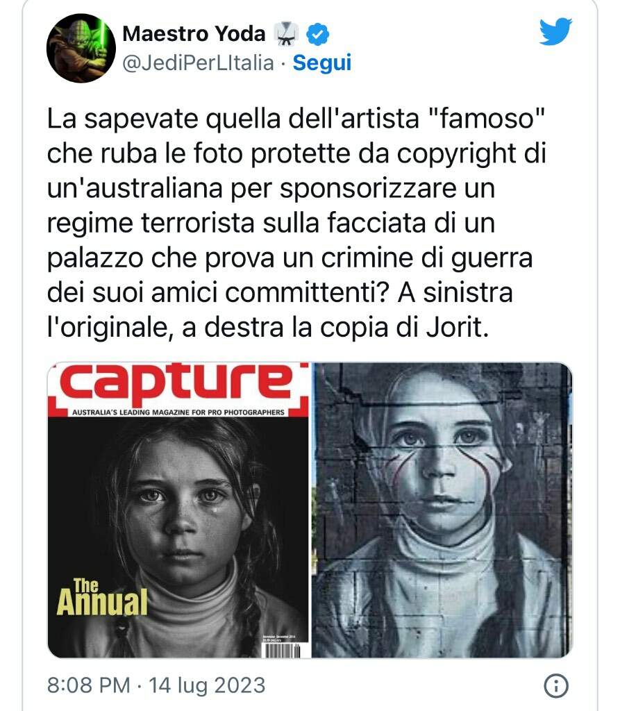This screenshot has width=620, height=711.
Task: Follow the account via Segui
Action: pyautogui.click(x=322, y=62)
